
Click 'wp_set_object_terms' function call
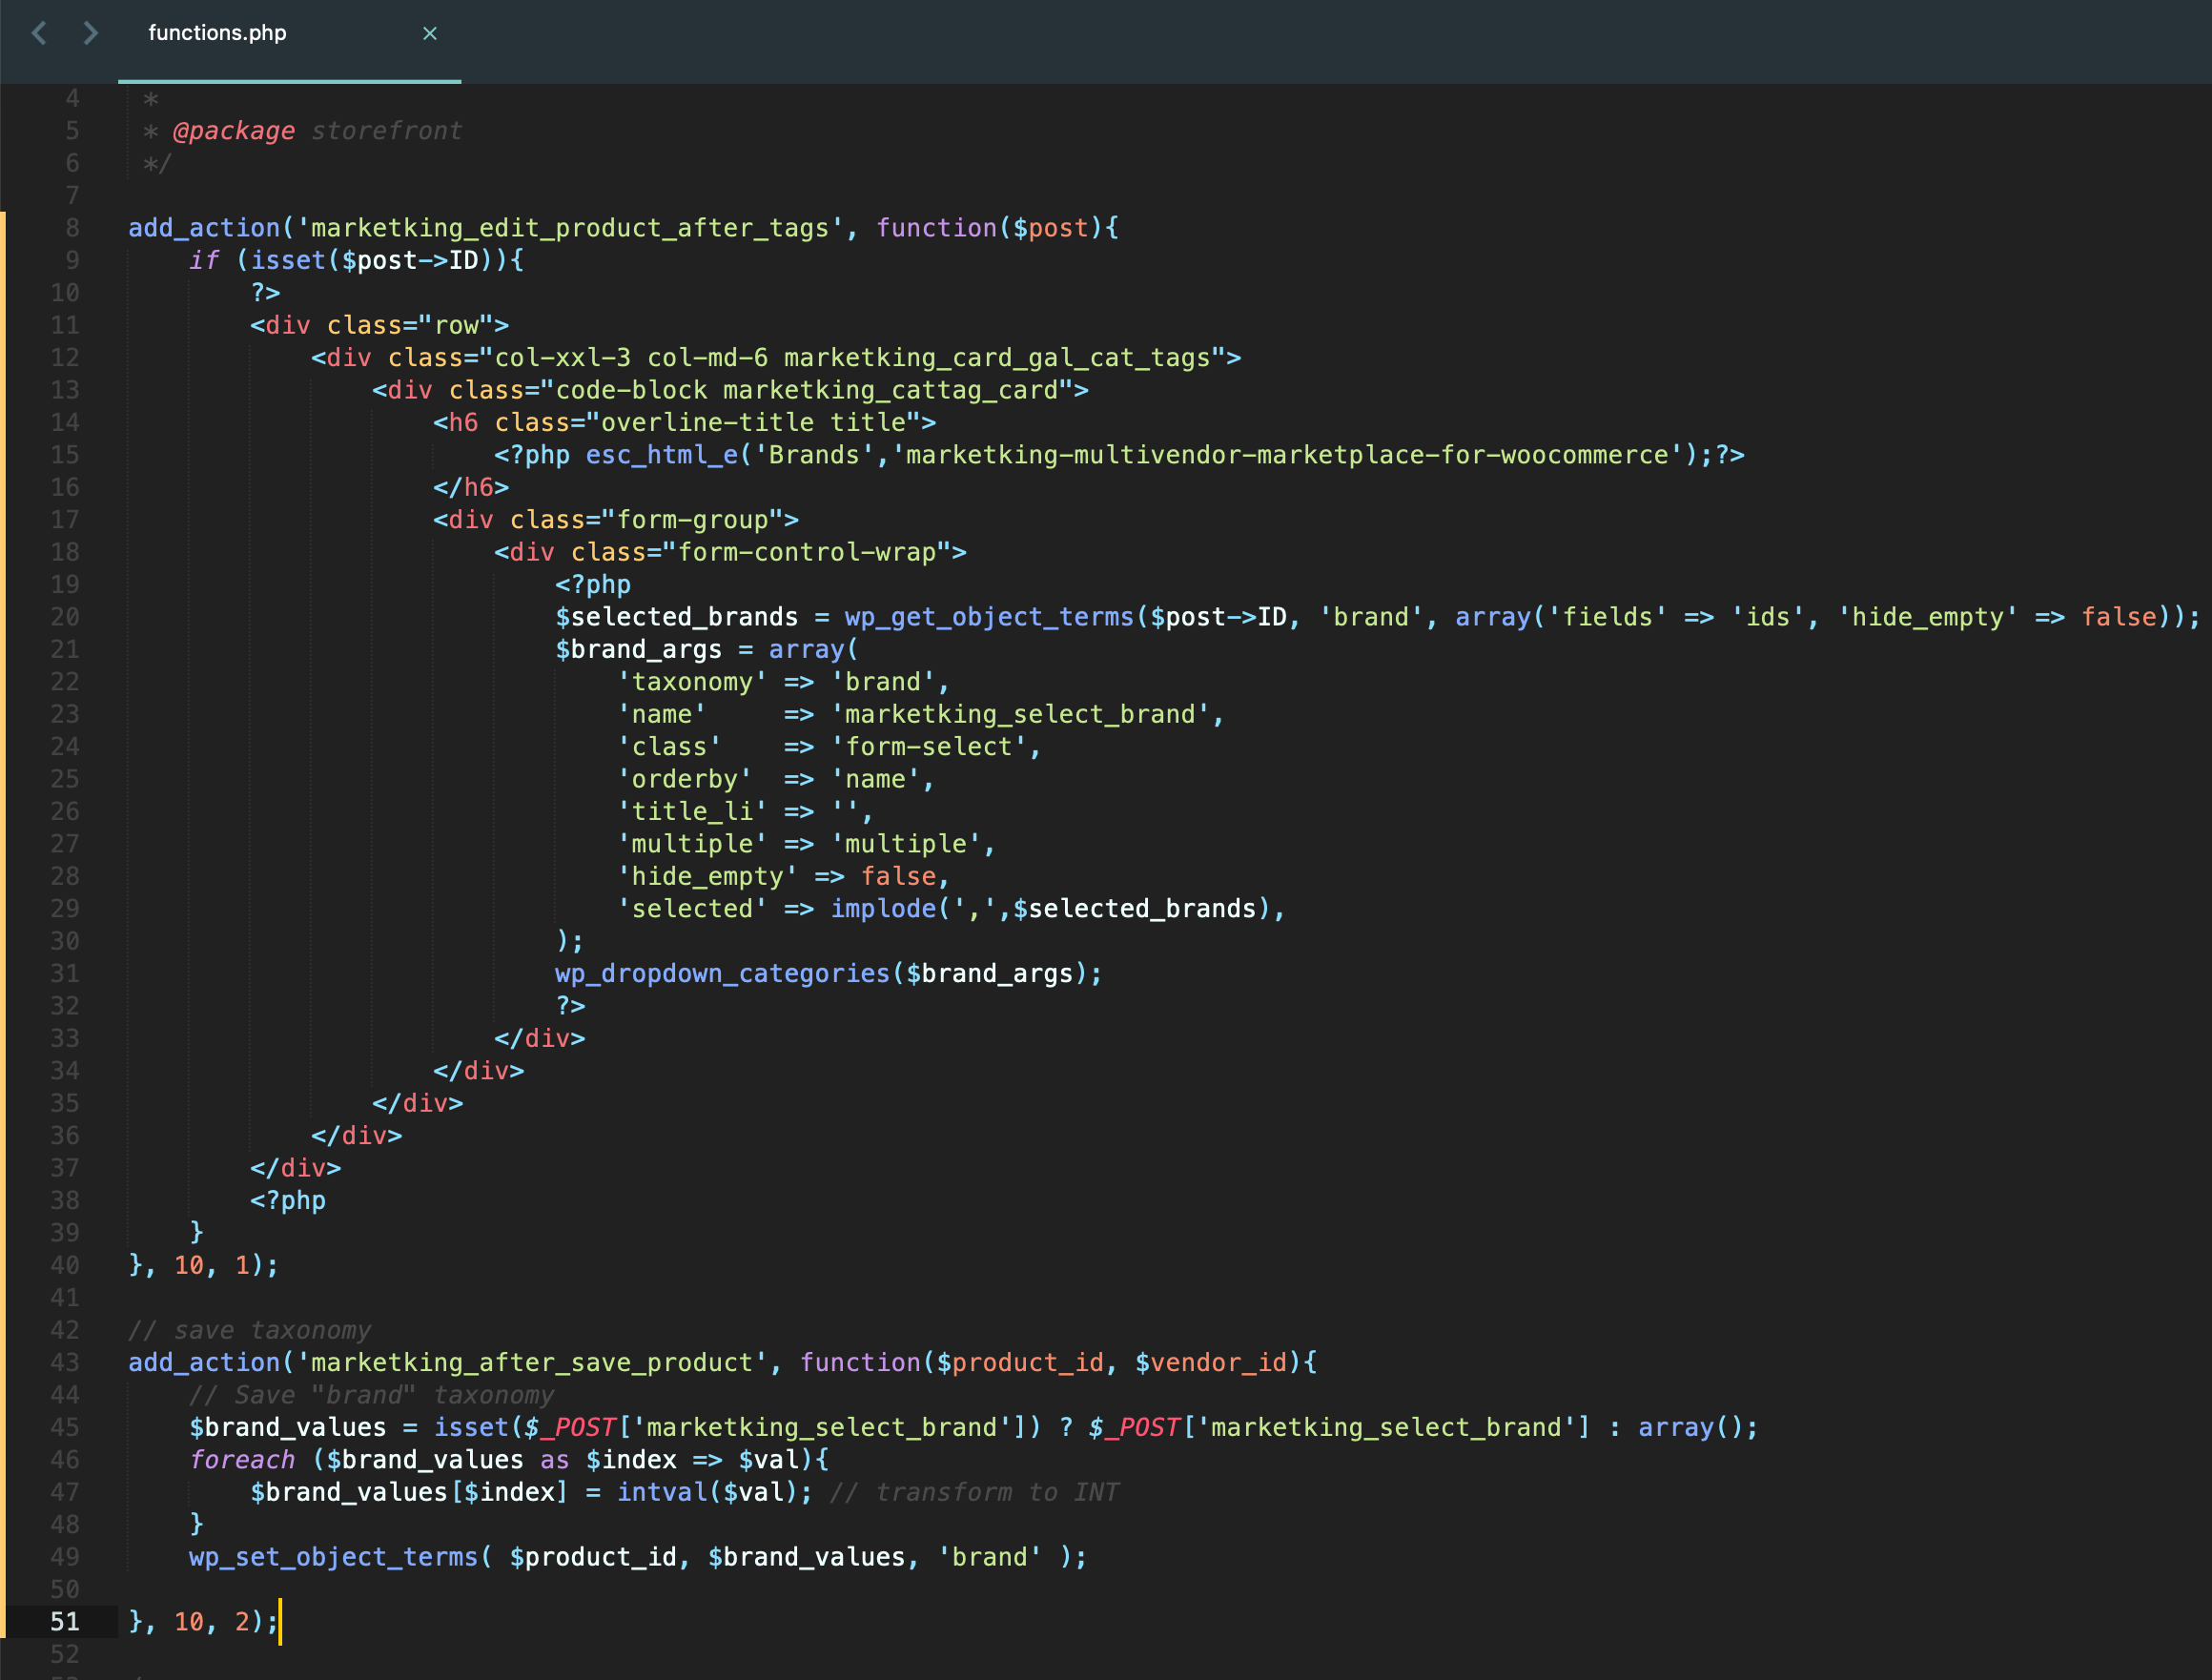tap(334, 1557)
